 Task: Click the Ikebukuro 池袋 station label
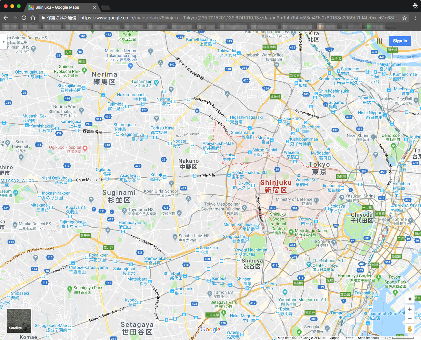click(x=291, y=121)
